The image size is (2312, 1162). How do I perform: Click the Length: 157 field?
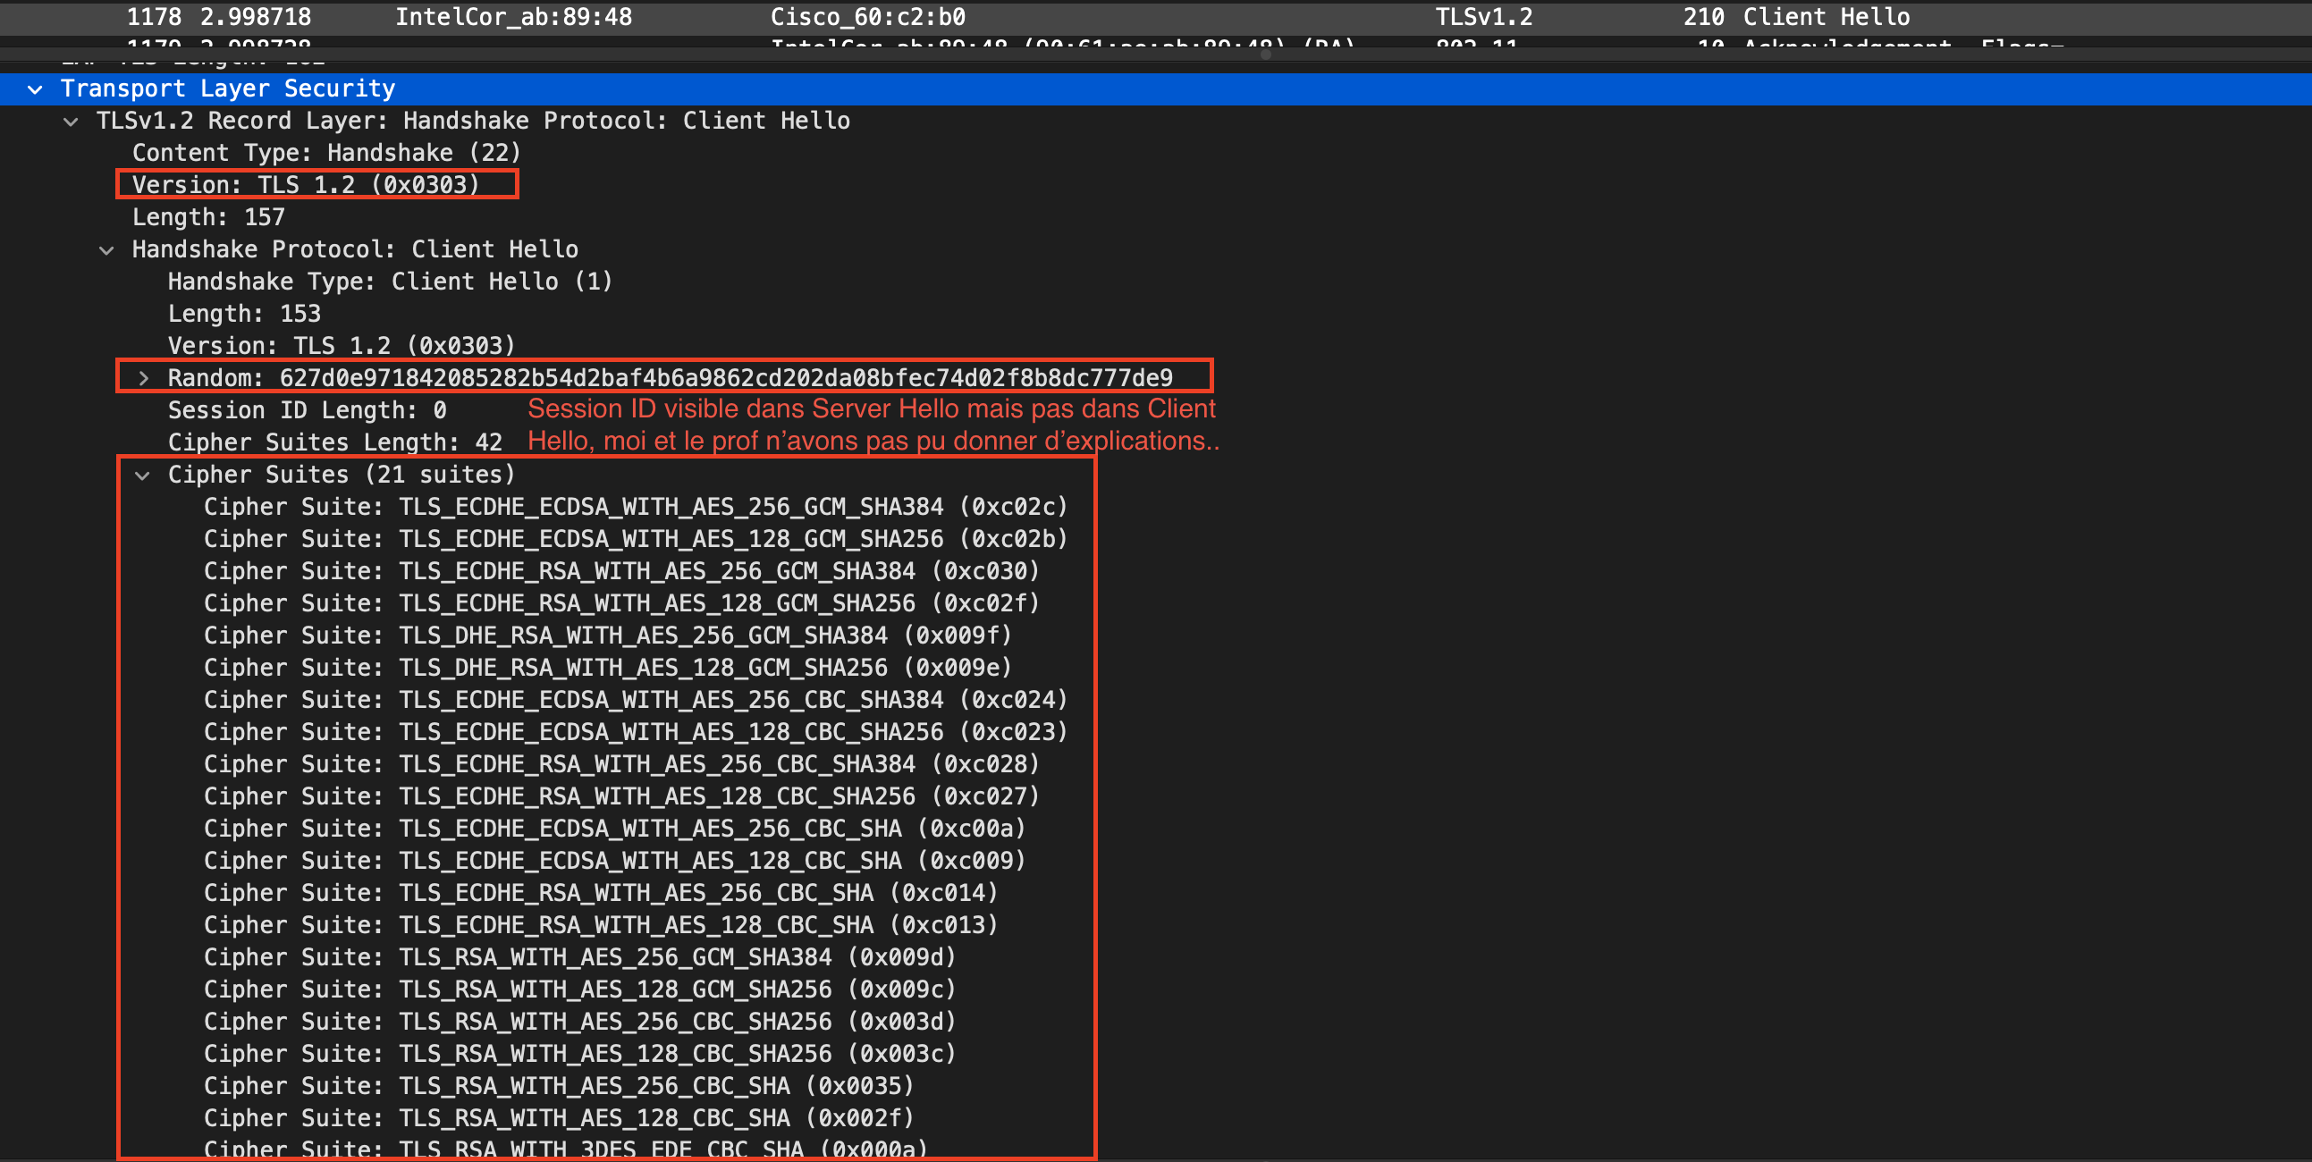(x=208, y=218)
